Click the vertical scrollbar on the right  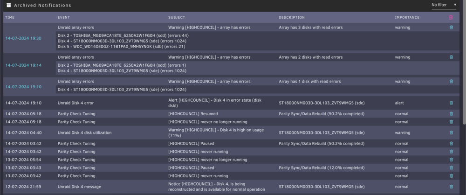pos(464,62)
